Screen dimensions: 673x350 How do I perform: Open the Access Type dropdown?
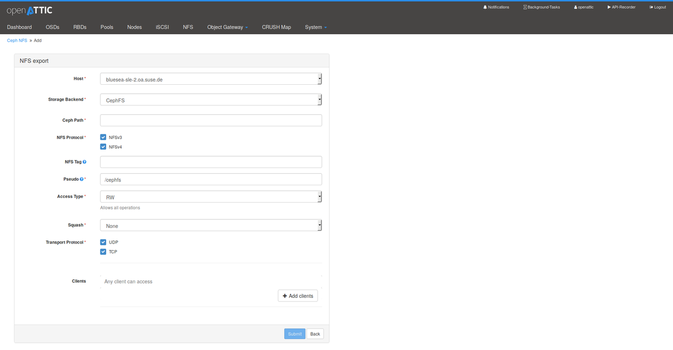tap(210, 197)
